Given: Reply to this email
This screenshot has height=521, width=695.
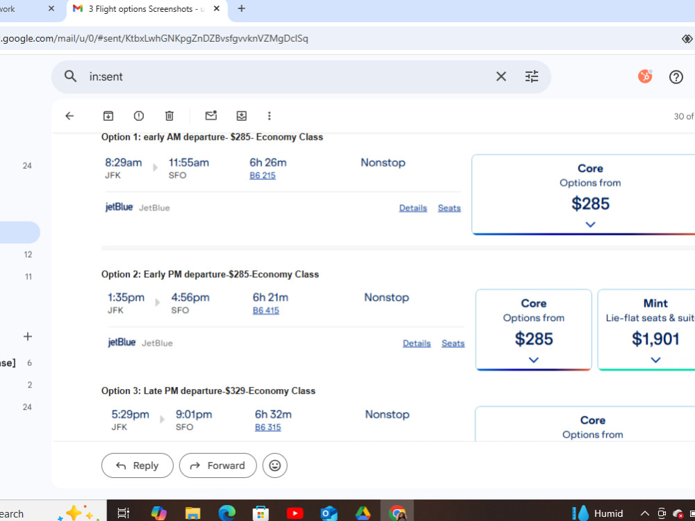Looking at the screenshot, I should 138,465.
